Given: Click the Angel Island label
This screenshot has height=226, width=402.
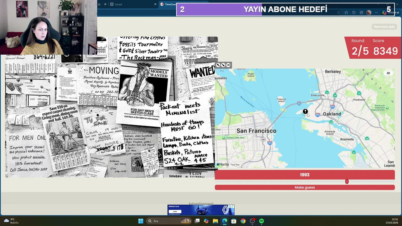Looking at the screenshot, I should [251, 75].
